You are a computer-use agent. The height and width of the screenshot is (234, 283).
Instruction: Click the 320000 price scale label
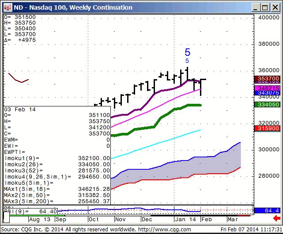[269, 123]
